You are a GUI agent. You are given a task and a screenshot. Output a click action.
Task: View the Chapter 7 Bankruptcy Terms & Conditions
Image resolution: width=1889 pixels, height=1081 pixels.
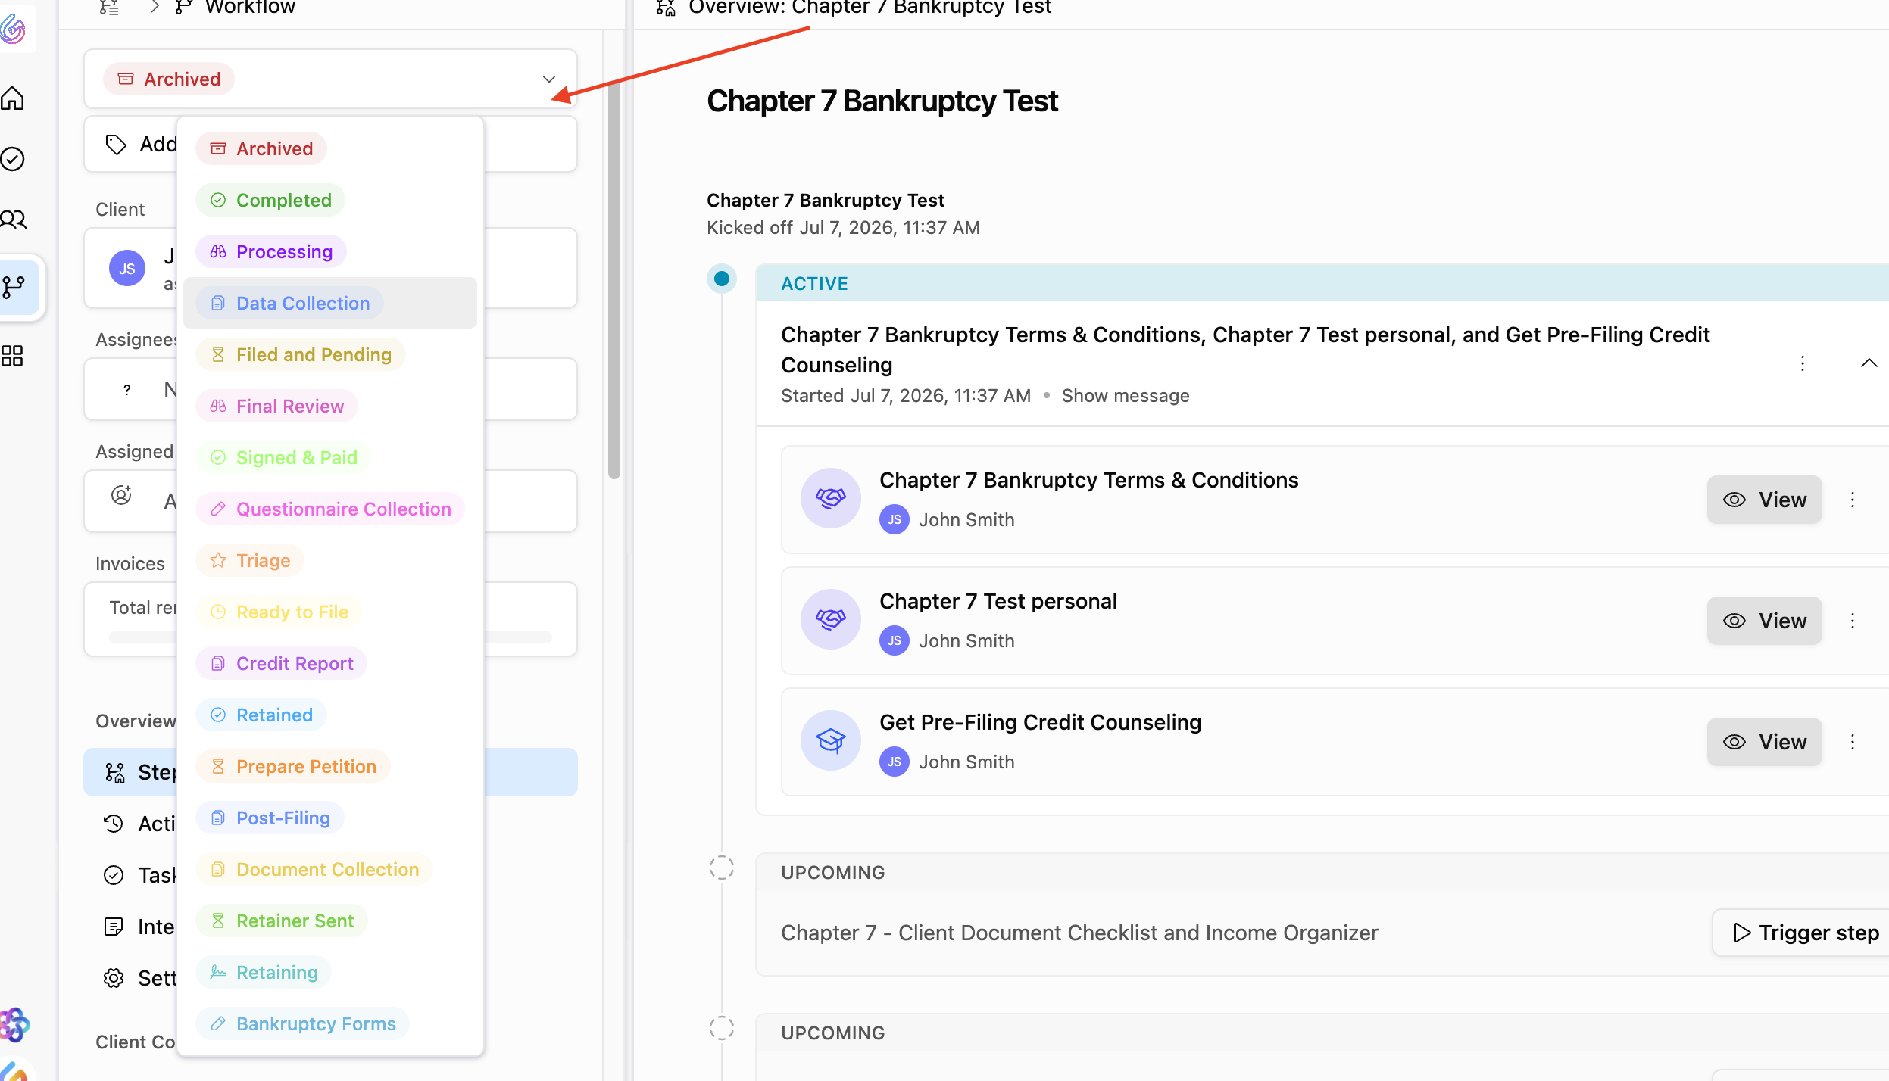pyautogui.click(x=1764, y=500)
